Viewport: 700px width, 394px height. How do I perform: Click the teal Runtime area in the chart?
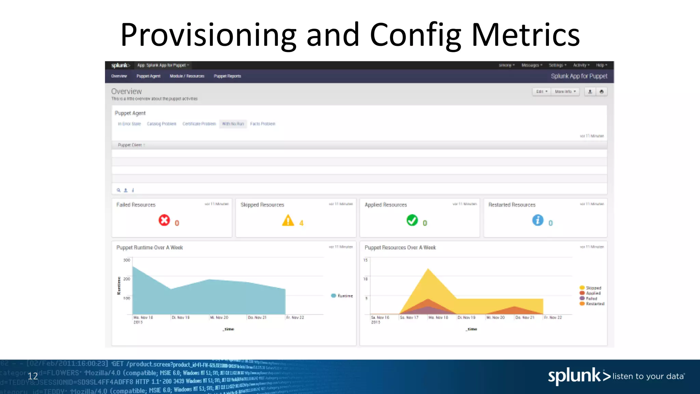[x=208, y=298]
